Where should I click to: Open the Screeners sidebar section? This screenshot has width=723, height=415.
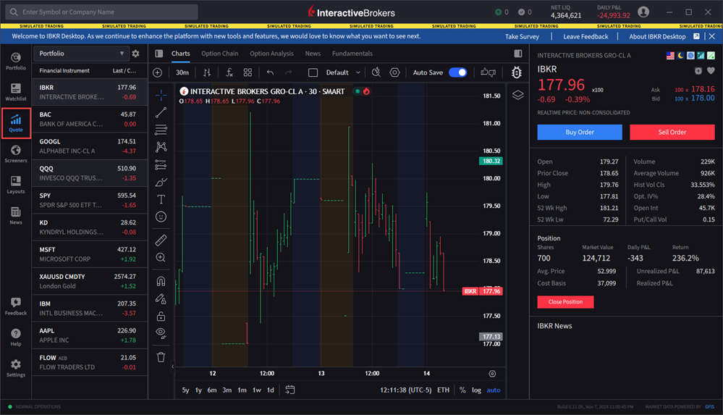coord(16,154)
